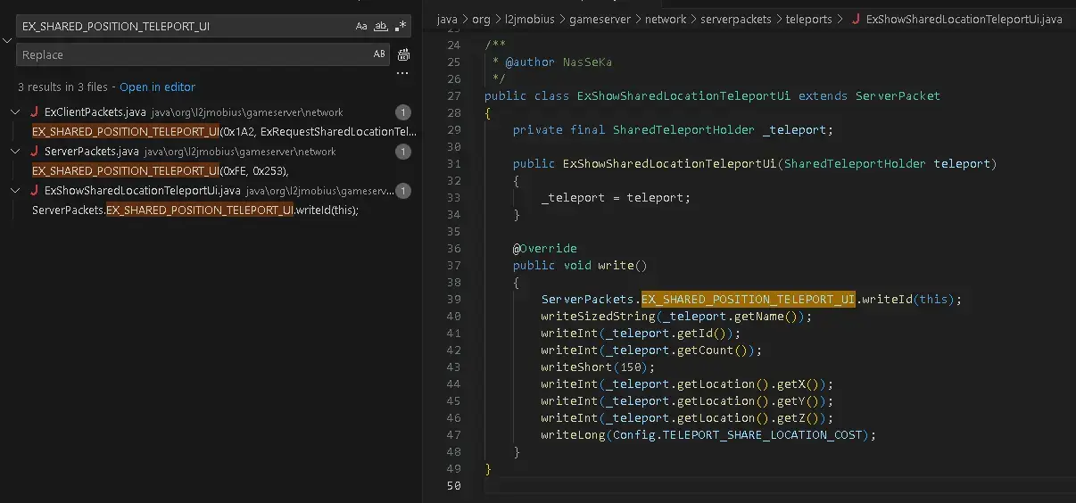Click Java icon beside ExClientPackets.java
The height and width of the screenshot is (503, 1076).
(34, 112)
